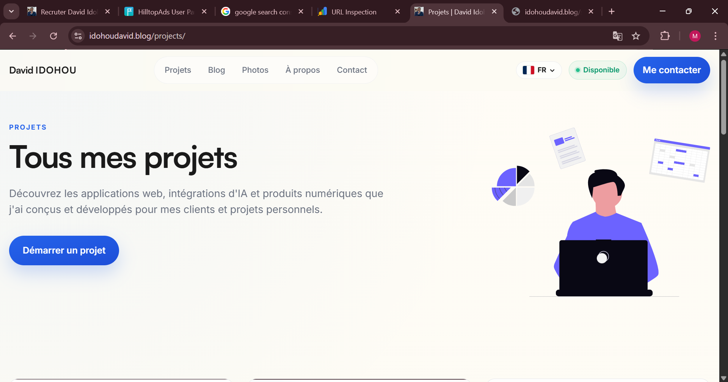728x382 pixels.
Task: Open the tab search dropdown arrow
Action: [x=11, y=11]
